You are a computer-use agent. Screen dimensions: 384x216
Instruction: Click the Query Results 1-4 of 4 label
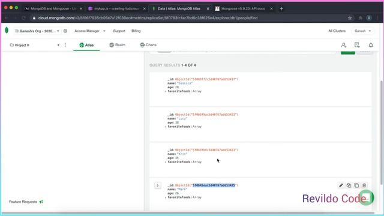[x=173, y=65]
